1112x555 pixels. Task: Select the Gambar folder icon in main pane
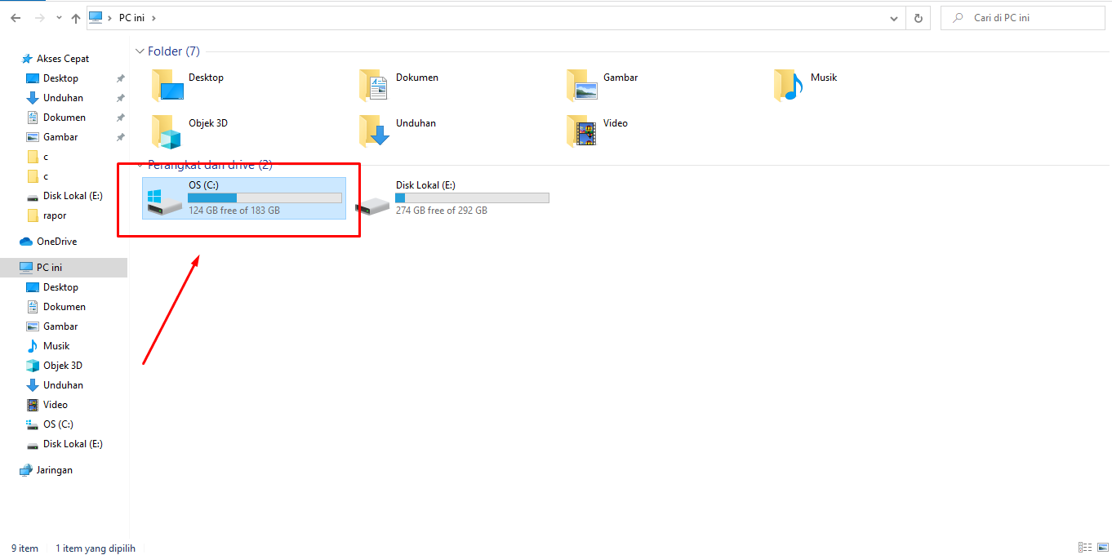click(x=581, y=85)
